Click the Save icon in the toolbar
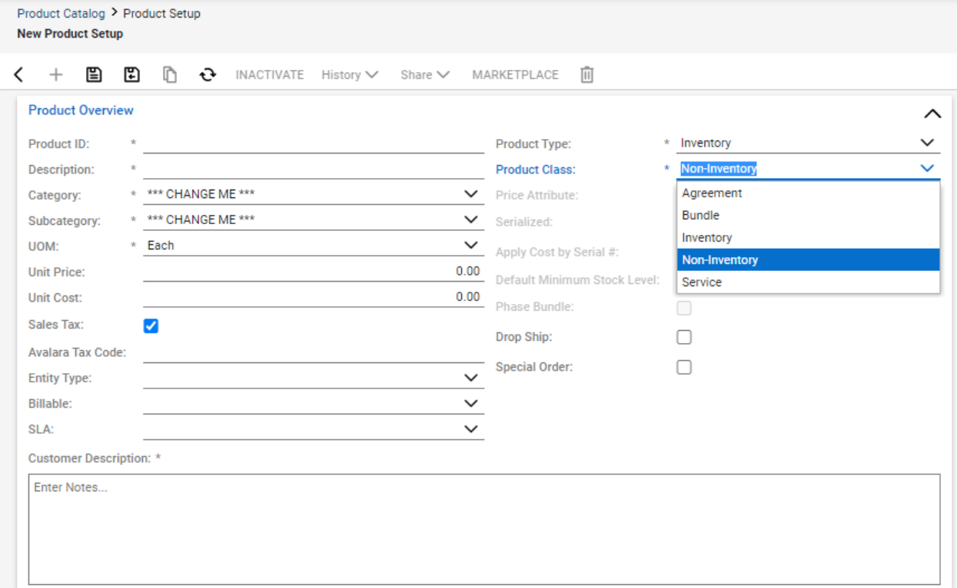Screen dimensions: 957x588 coord(93,74)
